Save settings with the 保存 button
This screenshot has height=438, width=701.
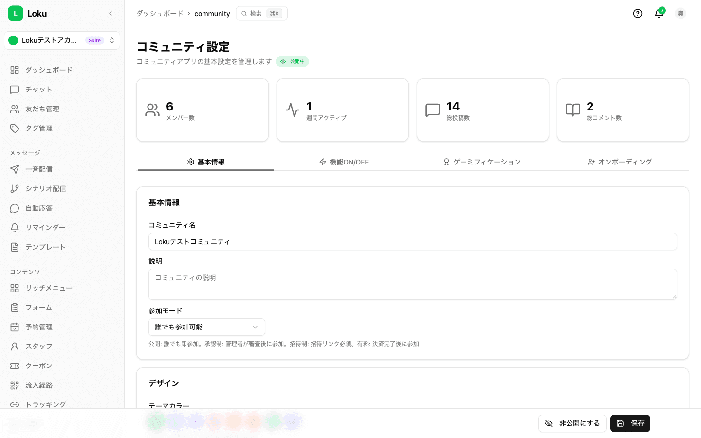click(630, 423)
